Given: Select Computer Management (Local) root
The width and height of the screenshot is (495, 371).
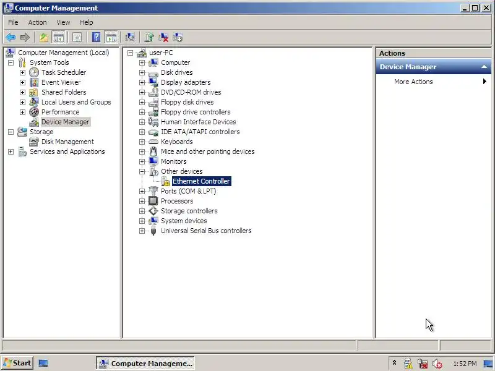Looking at the screenshot, I should (64, 53).
